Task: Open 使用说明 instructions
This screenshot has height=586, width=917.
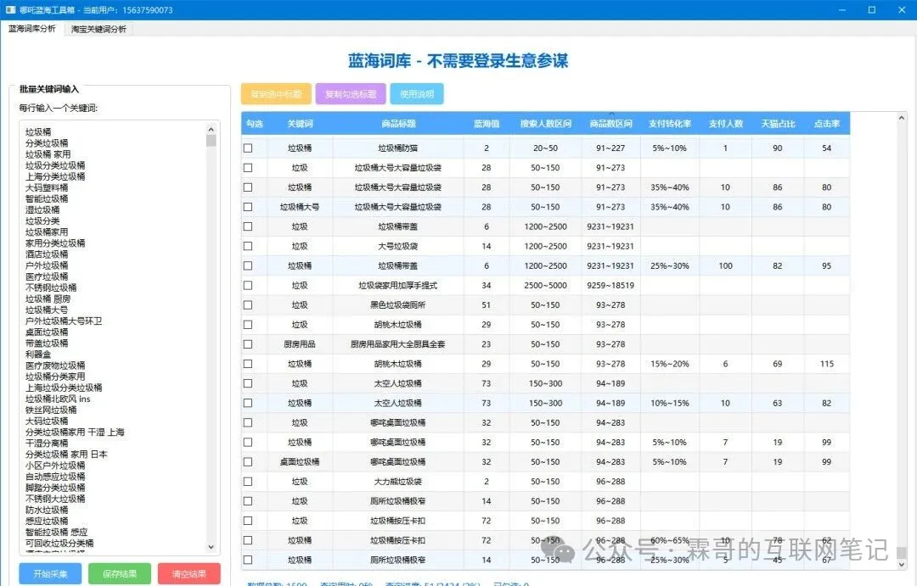Action: (x=416, y=94)
